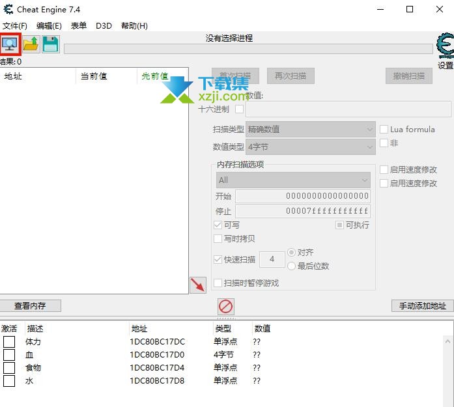
Task: Click the red circle clear list icon
Action: coord(225,306)
